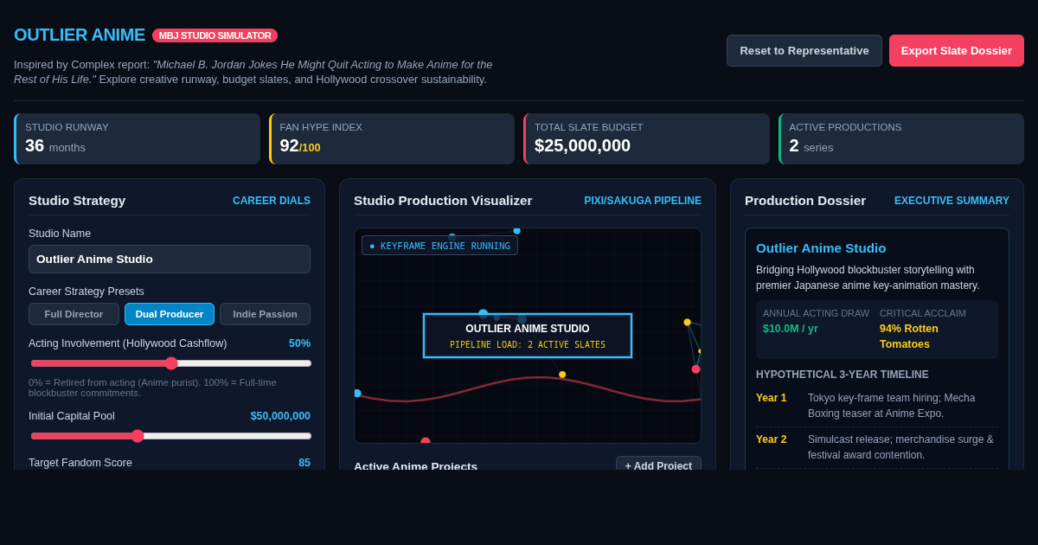Image resolution: width=1038 pixels, height=545 pixels.
Task: Click the Outlier Anime Studio dossier heading
Action: pyautogui.click(x=821, y=248)
